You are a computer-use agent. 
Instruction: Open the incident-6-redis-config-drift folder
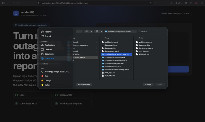116,69
